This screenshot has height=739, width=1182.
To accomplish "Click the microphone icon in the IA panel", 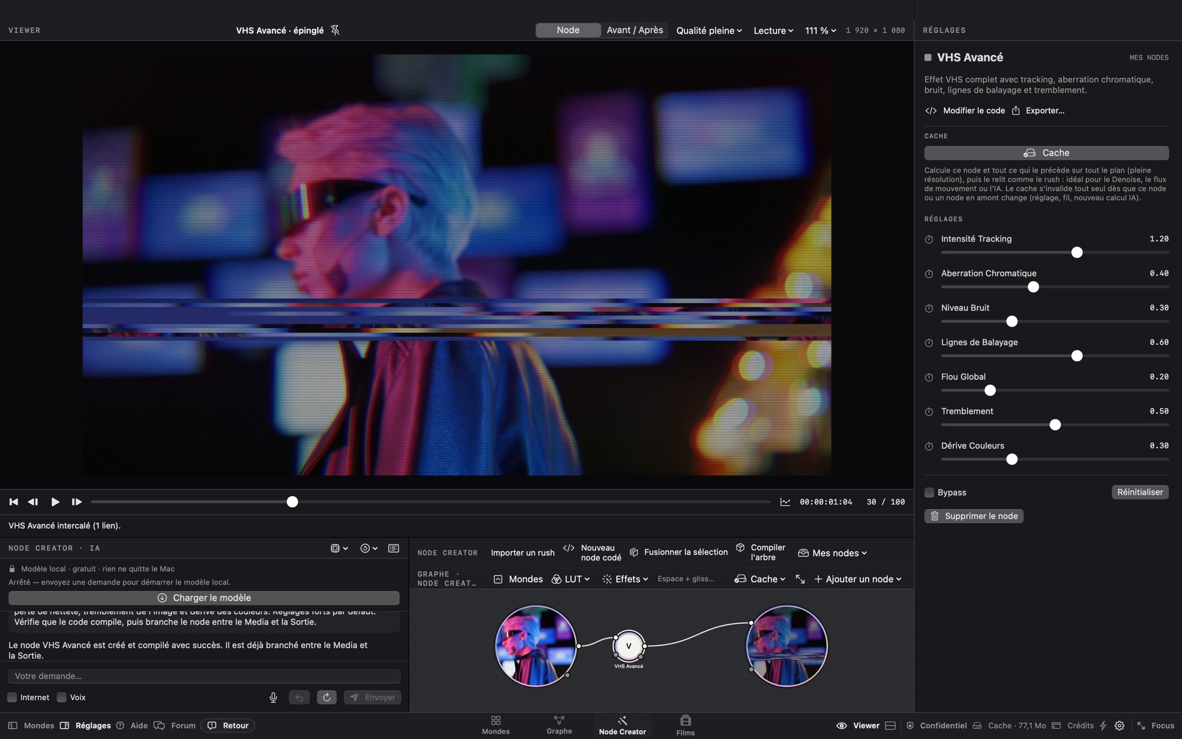I will 273,698.
